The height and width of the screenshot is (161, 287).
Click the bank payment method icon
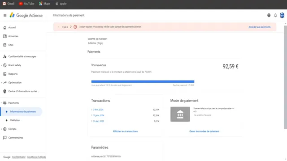tap(180, 114)
